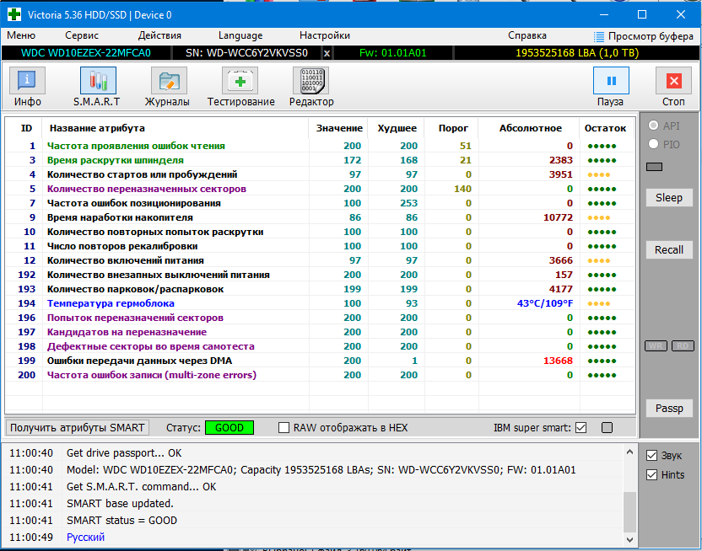This screenshot has height=551, width=702.
Task: Select row Кандидатов на переназначение
Action: 320,332
